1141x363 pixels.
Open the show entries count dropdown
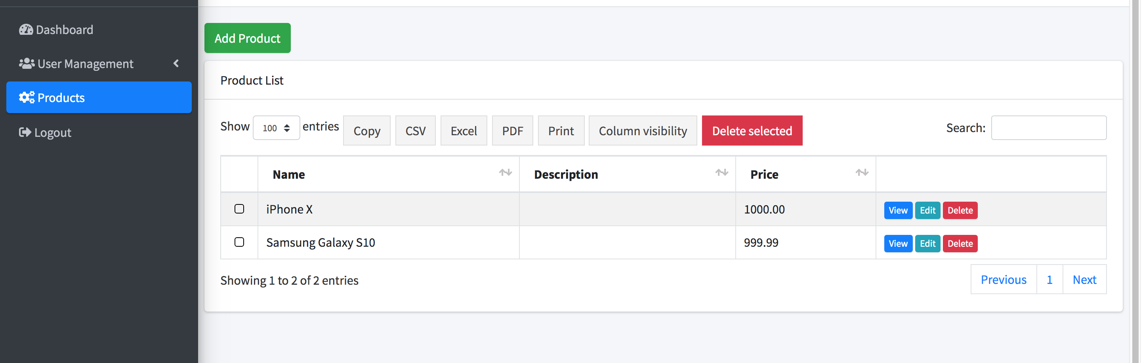pyautogui.click(x=276, y=128)
